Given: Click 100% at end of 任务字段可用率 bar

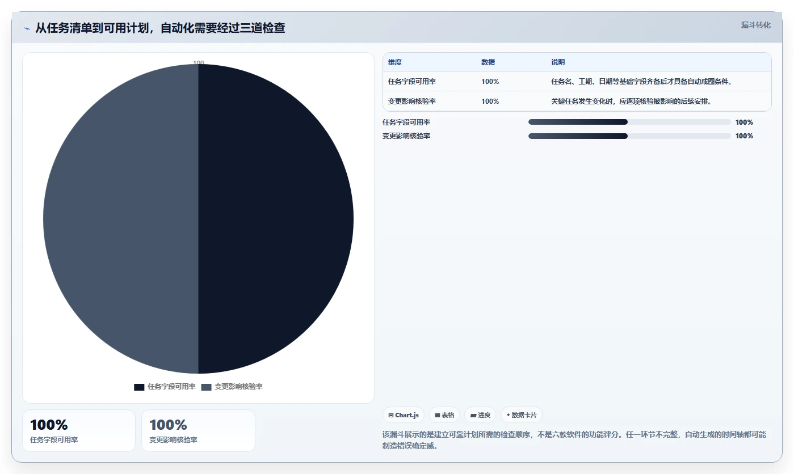Looking at the screenshot, I should coord(744,122).
